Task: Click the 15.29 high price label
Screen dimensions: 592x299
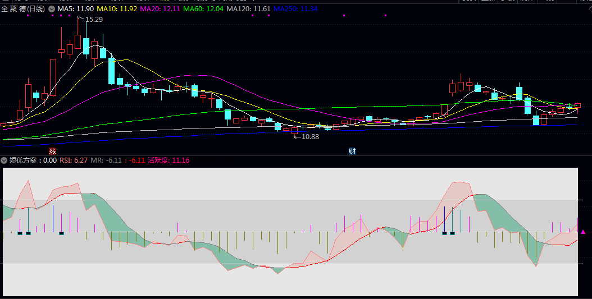Action: pos(94,19)
